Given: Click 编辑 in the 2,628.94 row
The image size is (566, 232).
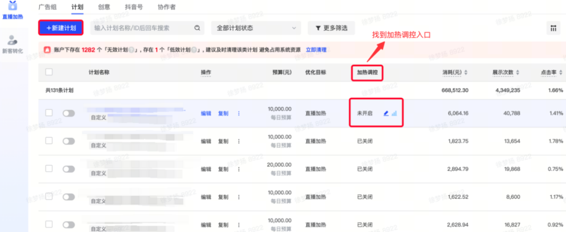Looking at the screenshot, I should pyautogui.click(x=206, y=225).
